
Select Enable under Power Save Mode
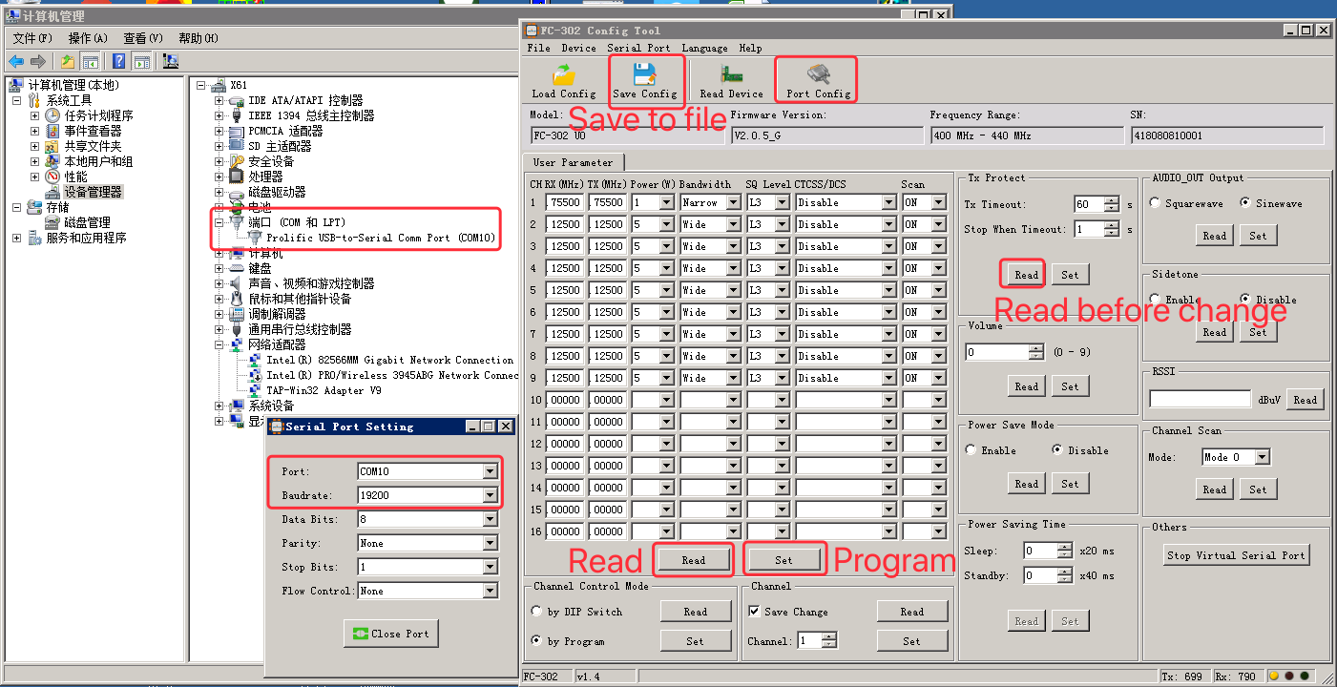[x=971, y=450]
